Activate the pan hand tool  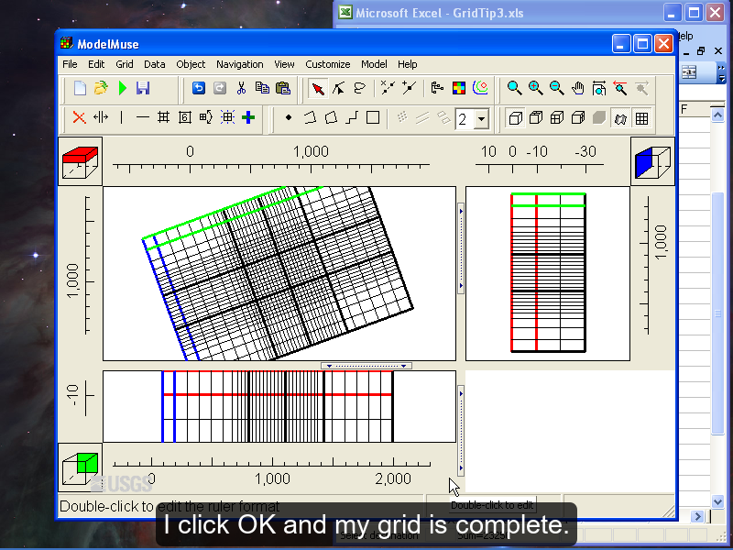[x=578, y=88]
